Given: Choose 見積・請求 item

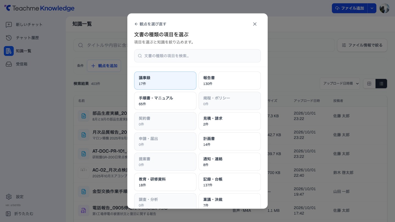Looking at the screenshot, I should pos(230,121).
